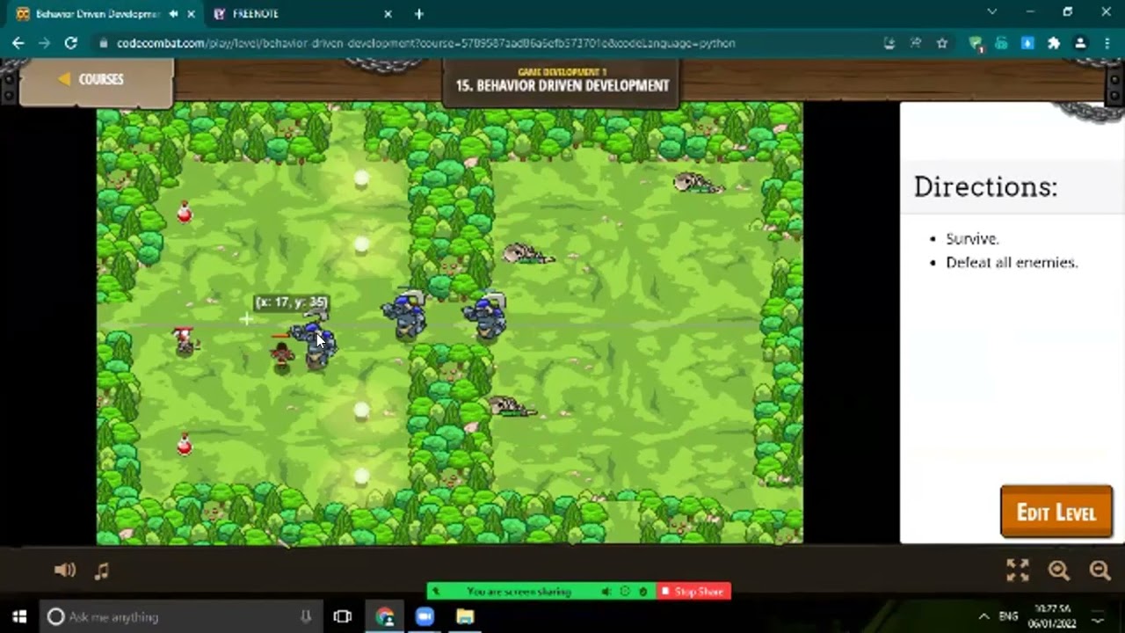Image resolution: width=1125 pixels, height=633 pixels.
Task: Toggle game music note icon
Action: click(102, 571)
